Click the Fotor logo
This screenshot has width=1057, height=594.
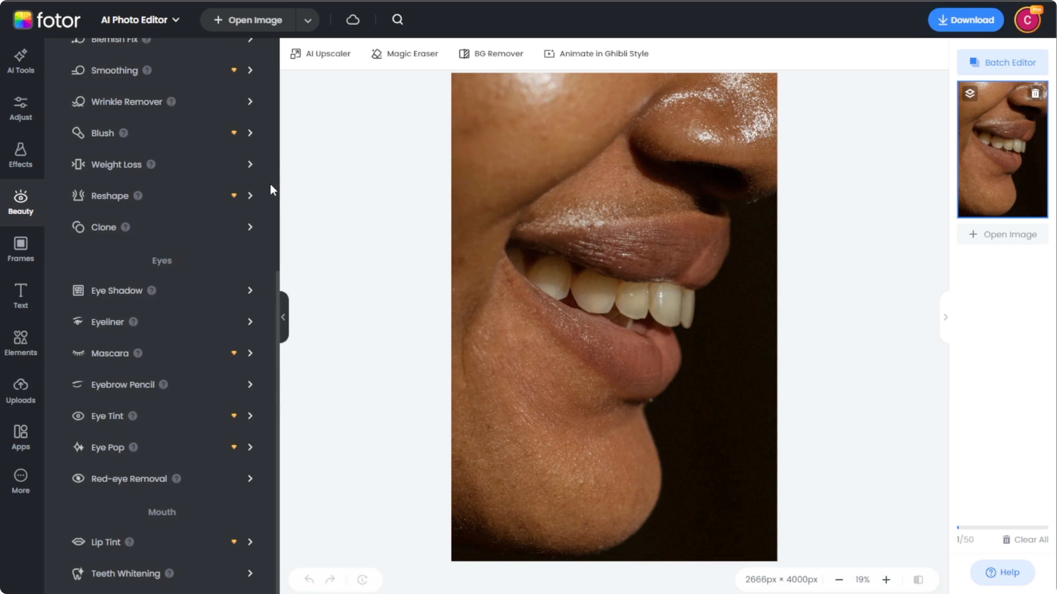point(47,20)
